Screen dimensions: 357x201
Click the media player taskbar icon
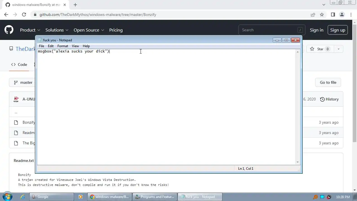tap(81, 197)
